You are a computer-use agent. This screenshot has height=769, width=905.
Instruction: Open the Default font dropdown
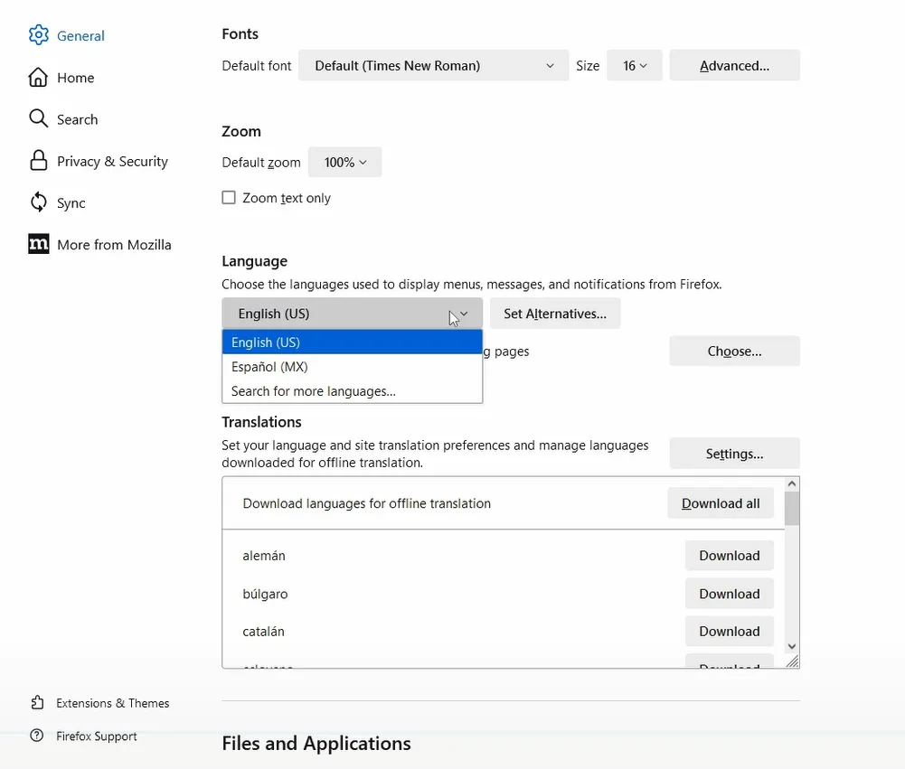(433, 65)
